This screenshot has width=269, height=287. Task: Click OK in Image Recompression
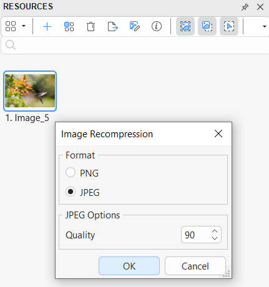pyautogui.click(x=129, y=266)
